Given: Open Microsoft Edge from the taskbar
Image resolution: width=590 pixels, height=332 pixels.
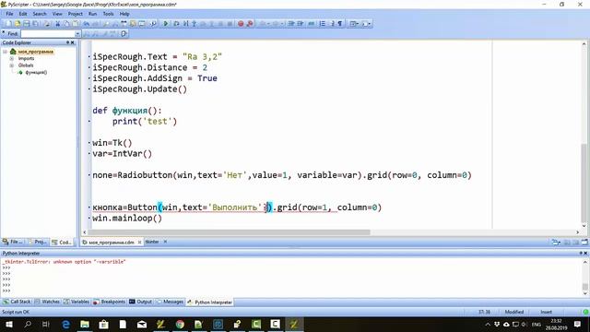Looking at the screenshot, I should click(65, 324).
